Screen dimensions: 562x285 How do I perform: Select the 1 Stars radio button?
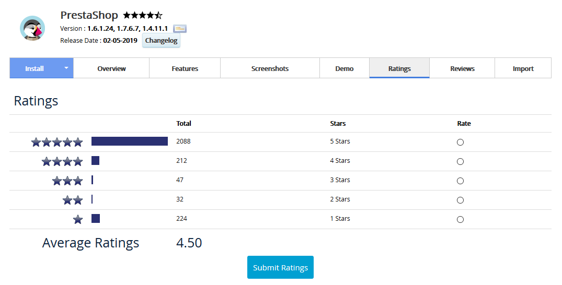460,219
